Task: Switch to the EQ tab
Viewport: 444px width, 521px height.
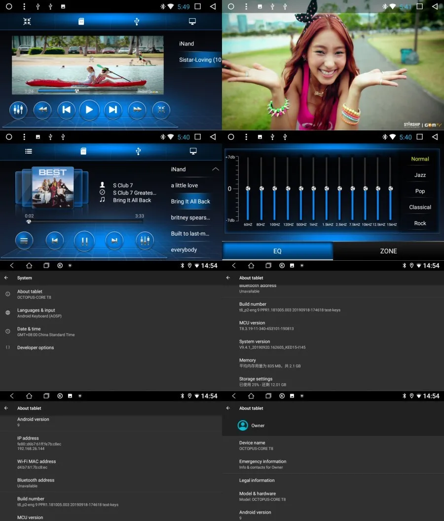Action: pos(277,251)
